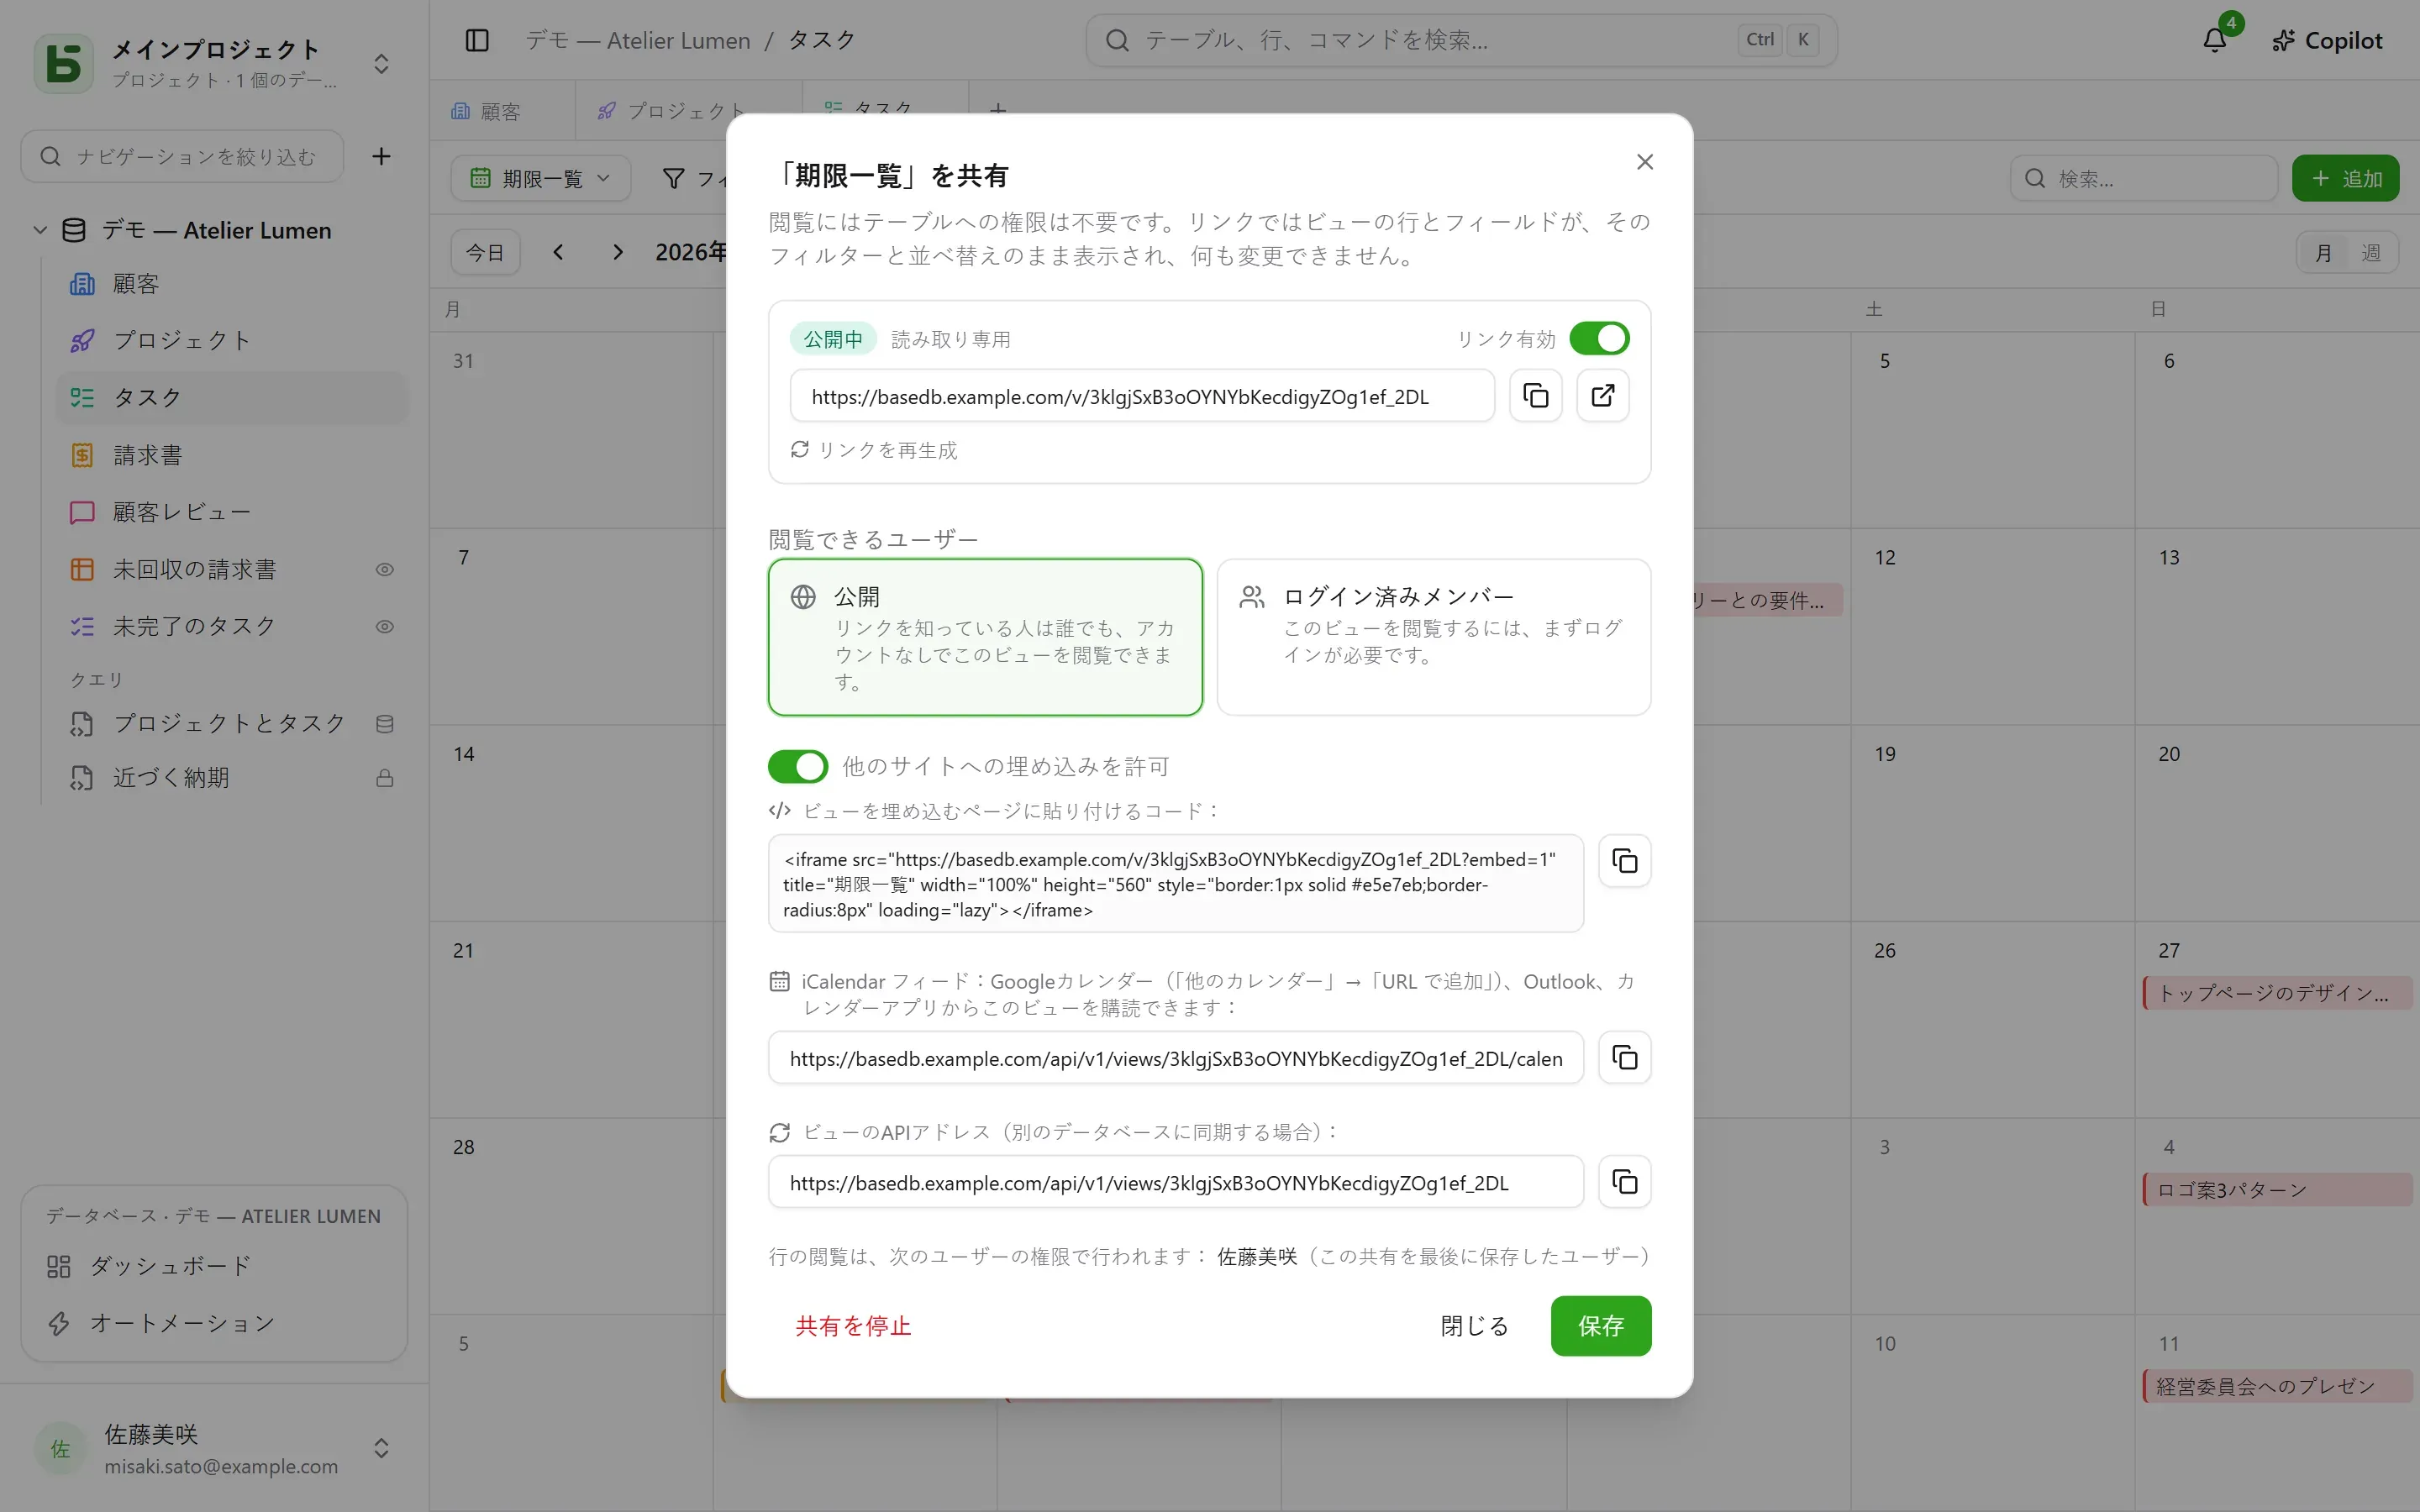
Task: Open notifications bell
Action: click(2214, 40)
